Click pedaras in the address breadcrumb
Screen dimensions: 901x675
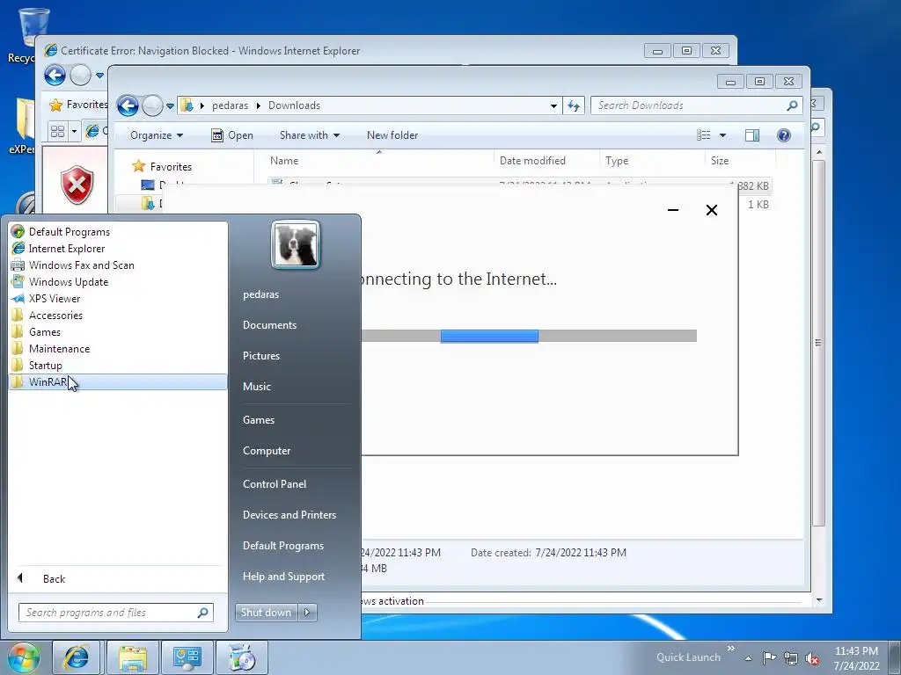(230, 105)
